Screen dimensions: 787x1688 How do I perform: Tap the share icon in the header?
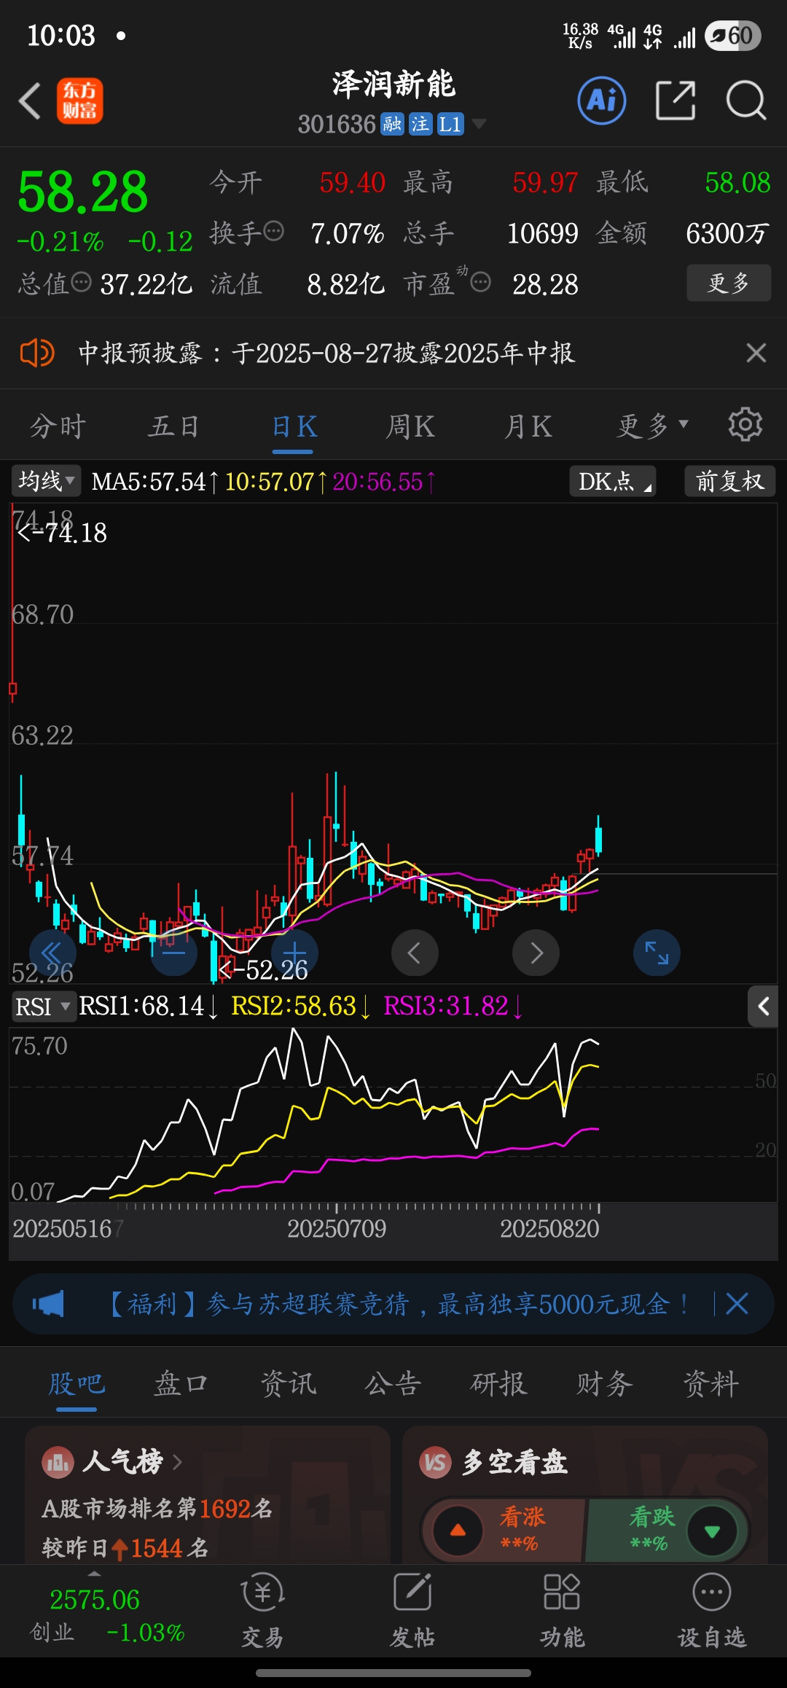tap(676, 100)
